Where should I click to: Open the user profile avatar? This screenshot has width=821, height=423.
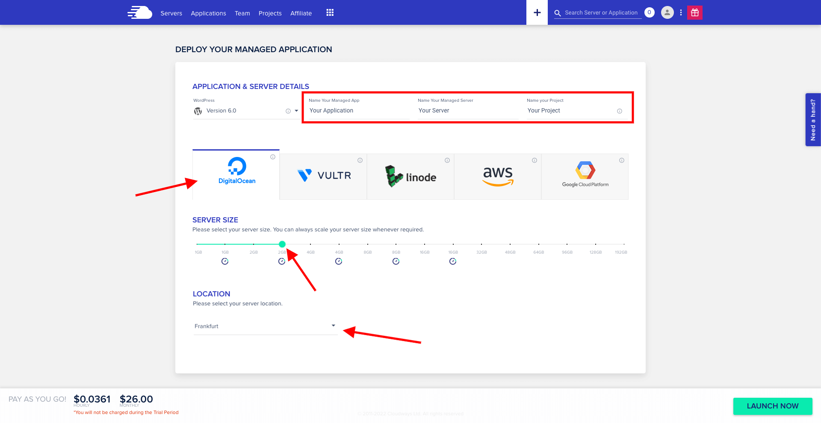coord(667,12)
